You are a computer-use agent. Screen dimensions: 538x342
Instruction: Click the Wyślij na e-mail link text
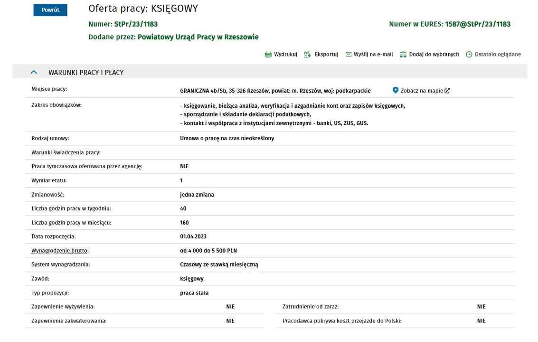click(373, 54)
